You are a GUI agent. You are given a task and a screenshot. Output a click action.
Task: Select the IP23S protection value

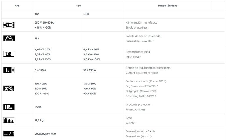39,107
